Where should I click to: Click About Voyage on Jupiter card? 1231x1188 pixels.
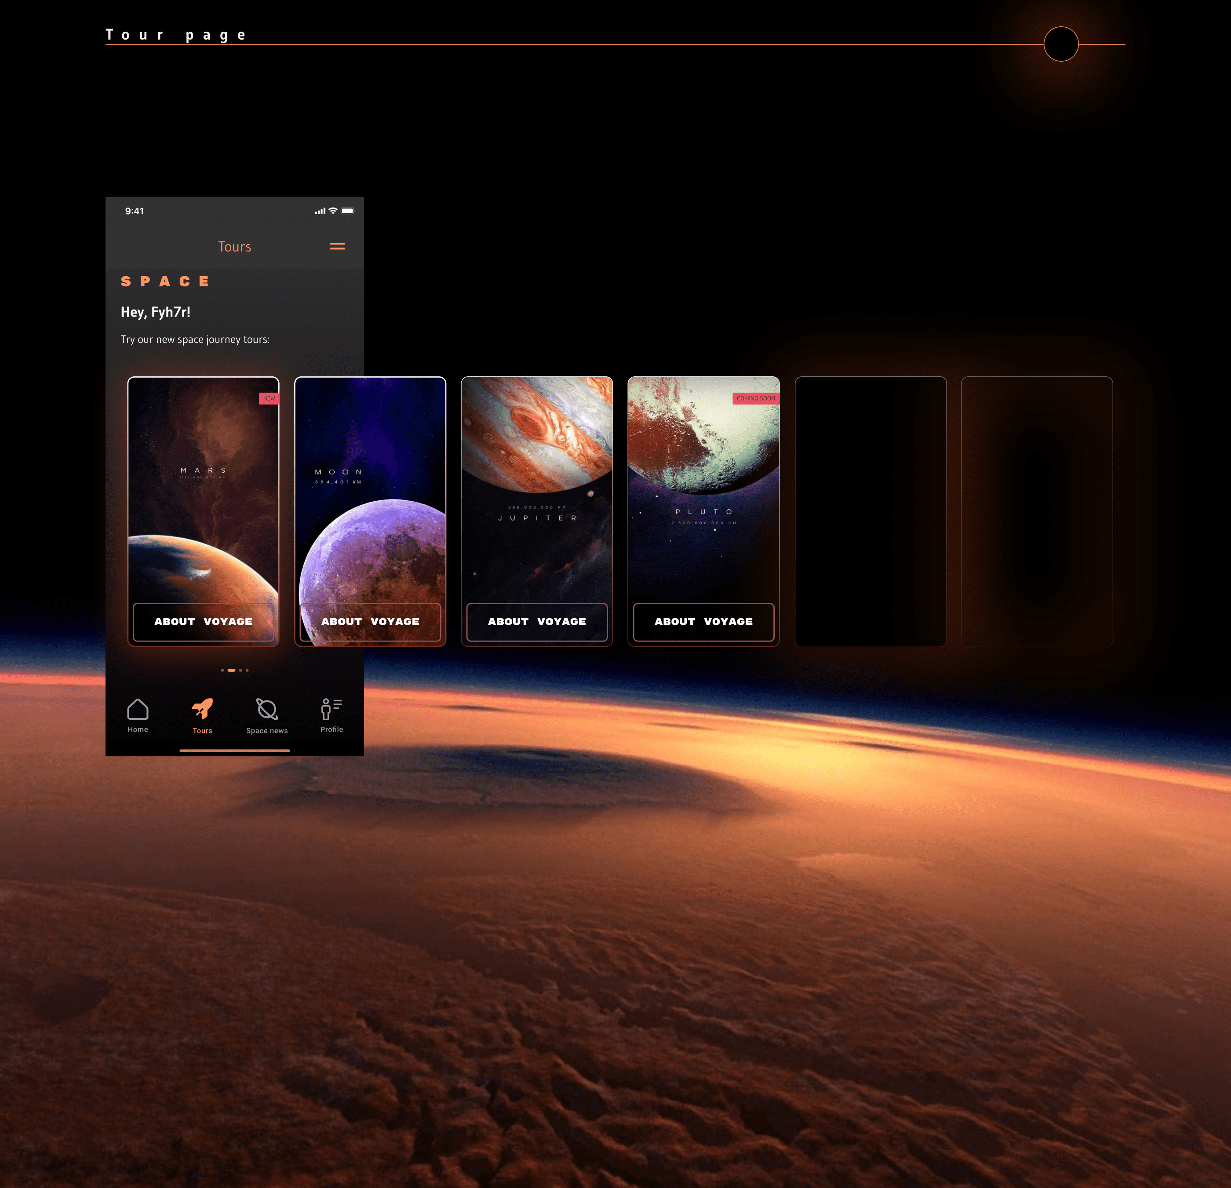[537, 621]
